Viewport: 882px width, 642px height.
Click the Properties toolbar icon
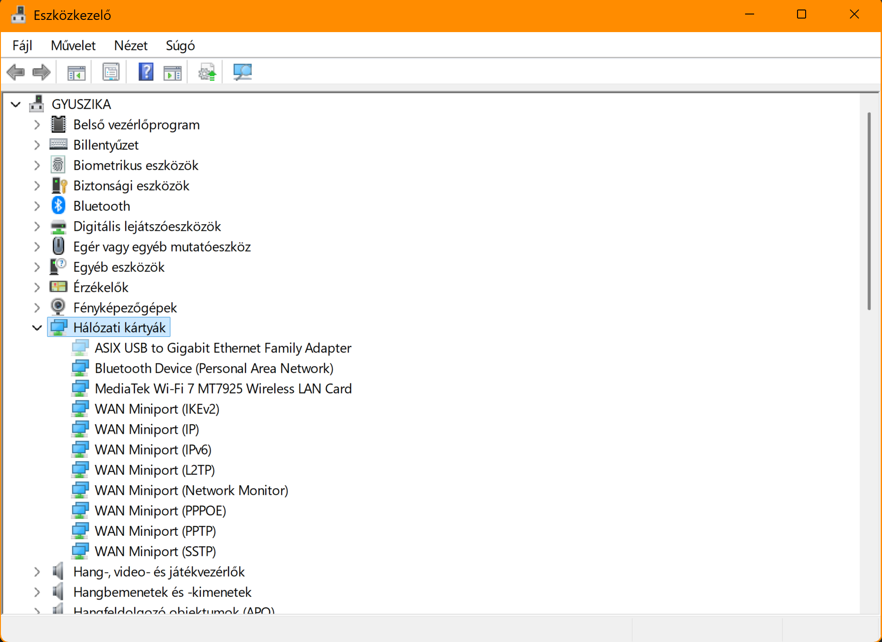(x=111, y=72)
